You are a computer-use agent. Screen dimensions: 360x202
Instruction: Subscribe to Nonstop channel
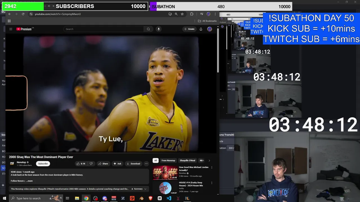[x=43, y=164]
